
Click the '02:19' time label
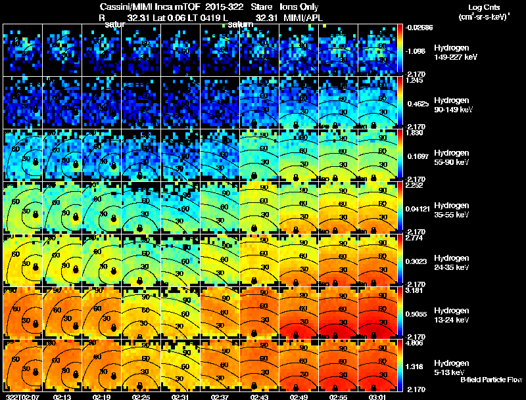[102, 397]
